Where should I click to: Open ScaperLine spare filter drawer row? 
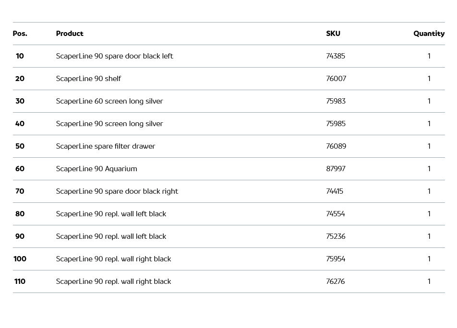pos(106,146)
